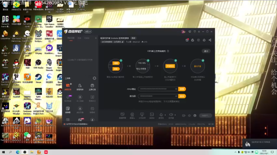The width and height of the screenshot is (277, 155).
Task: Open the mode pill beside the app logo
Action: (88, 32)
